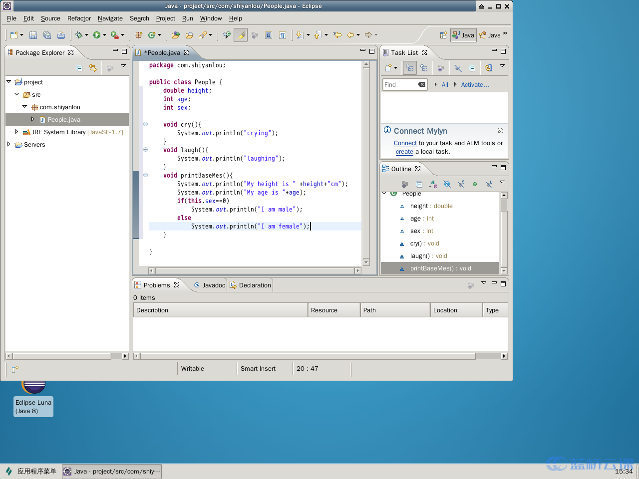Toggle Link with Editor in Package Explorer
639x479 pixels.
[93, 68]
